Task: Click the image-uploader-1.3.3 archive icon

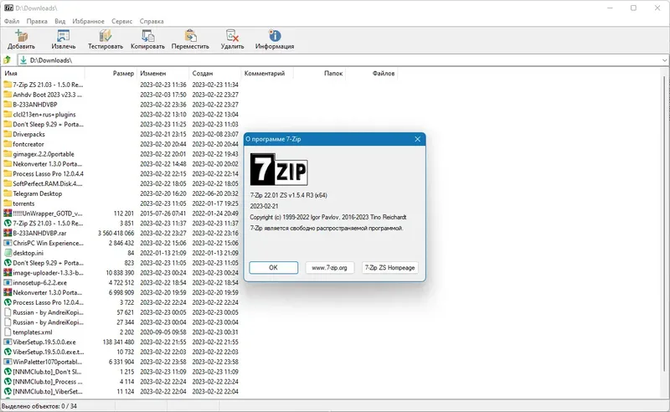Action: click(8, 273)
